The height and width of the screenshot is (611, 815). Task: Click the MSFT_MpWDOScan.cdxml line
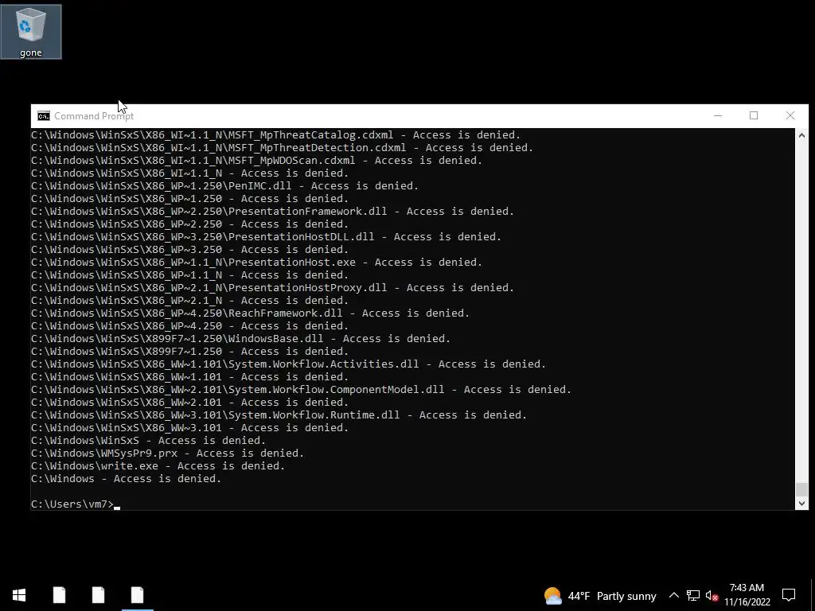click(x=257, y=161)
